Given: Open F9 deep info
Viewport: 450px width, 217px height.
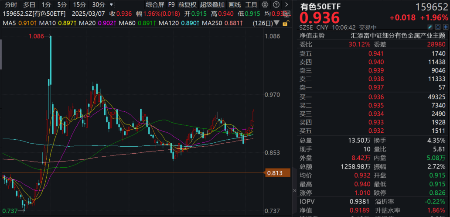Looking at the screenshot, I should 171,5.
